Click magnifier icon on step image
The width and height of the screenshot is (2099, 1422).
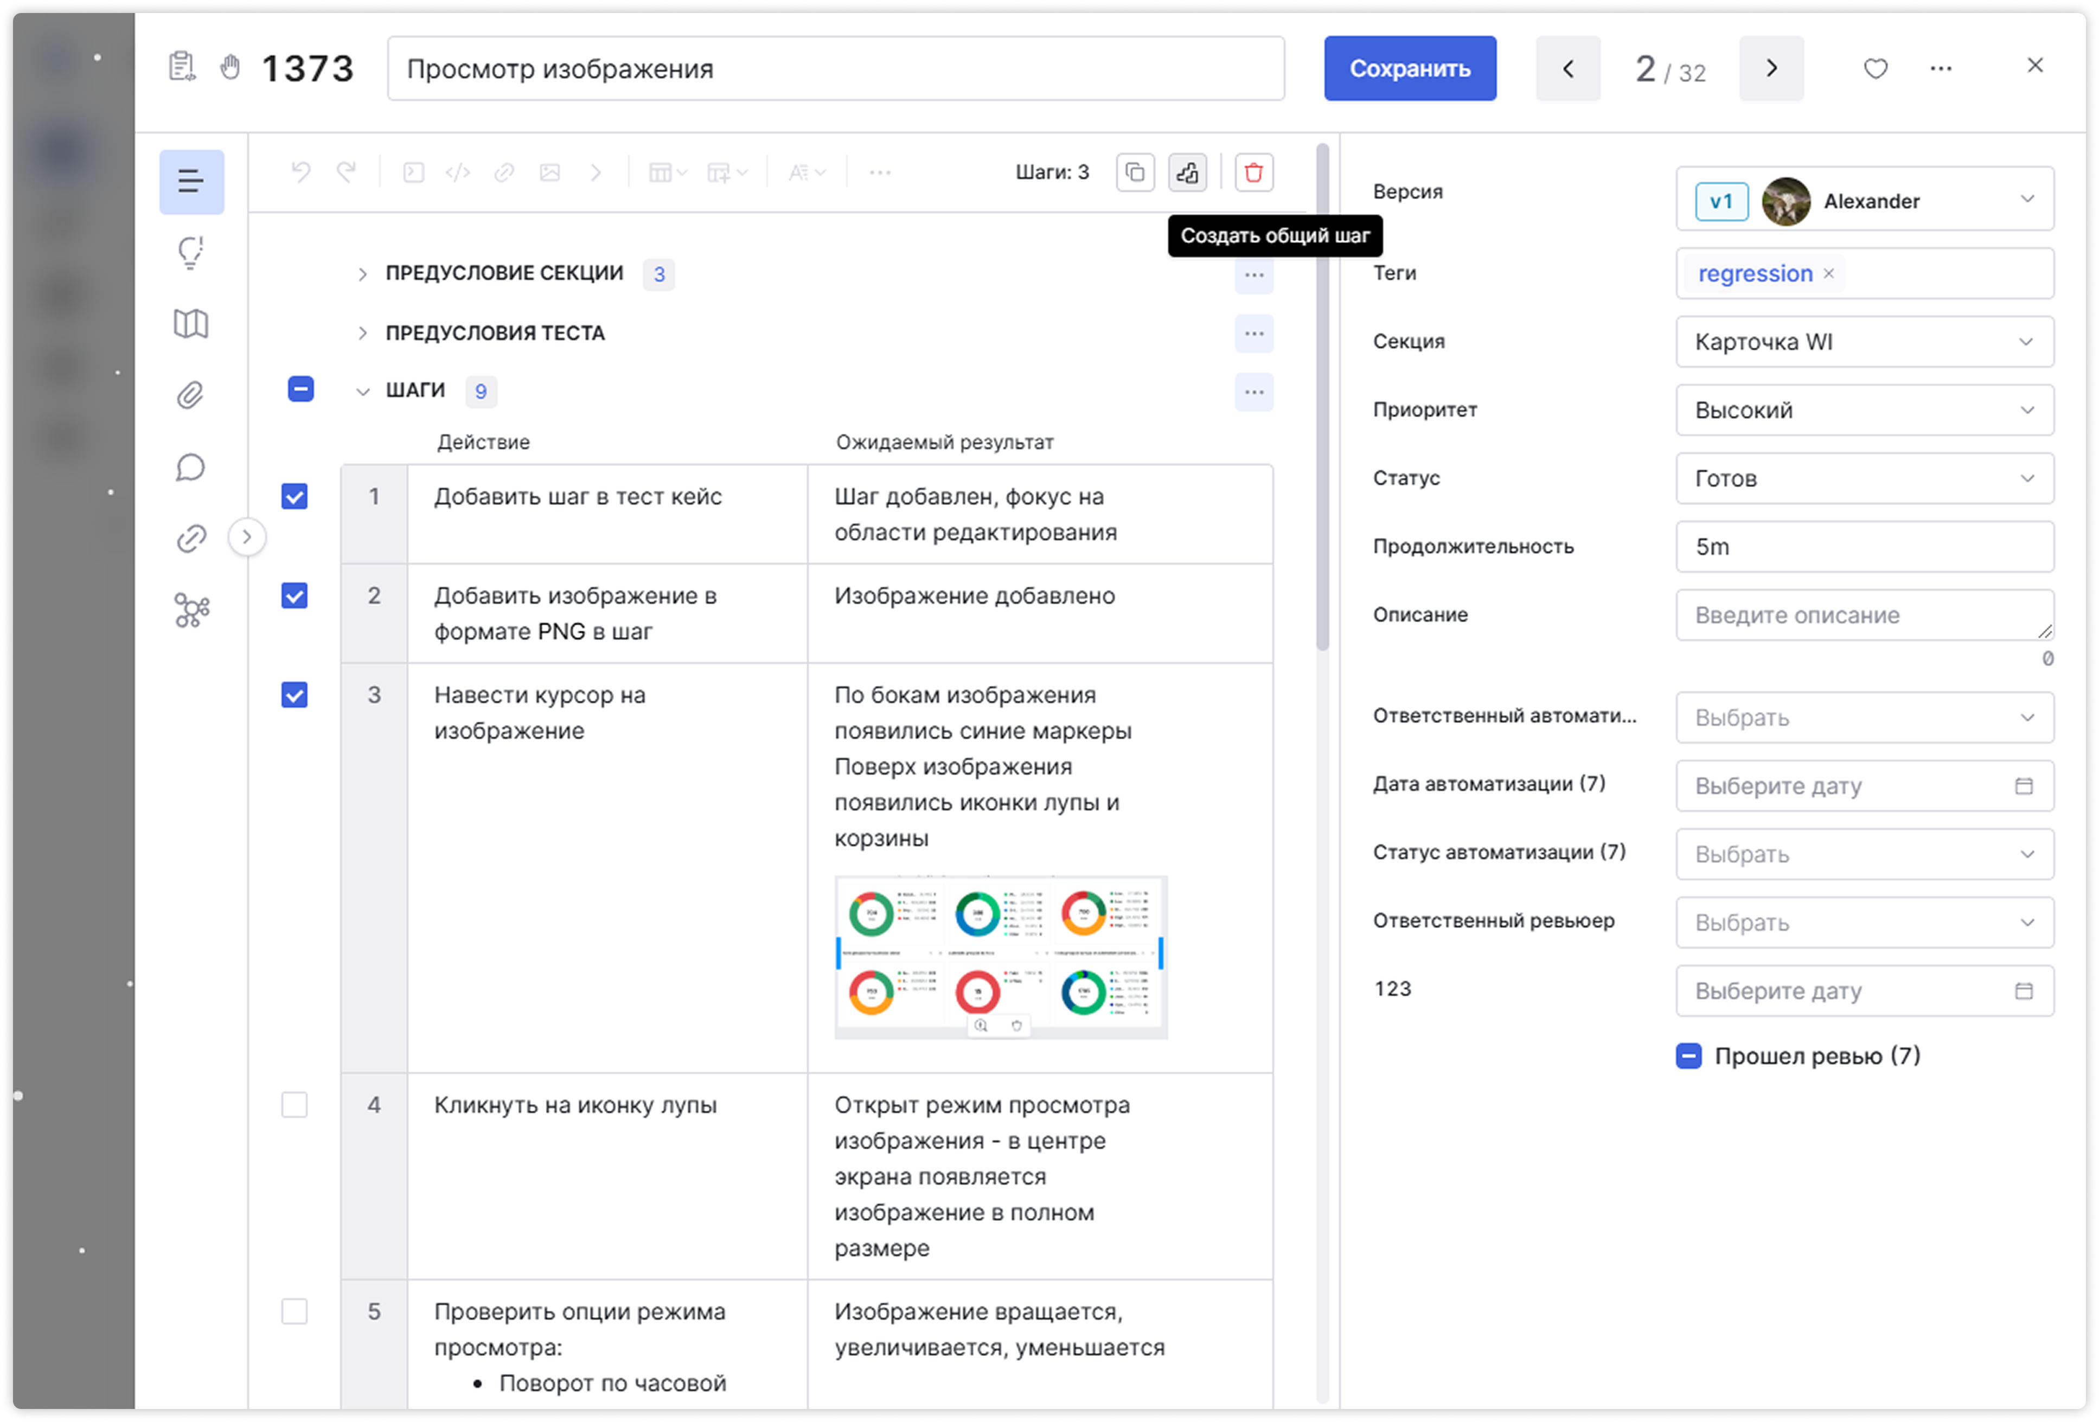(981, 1026)
